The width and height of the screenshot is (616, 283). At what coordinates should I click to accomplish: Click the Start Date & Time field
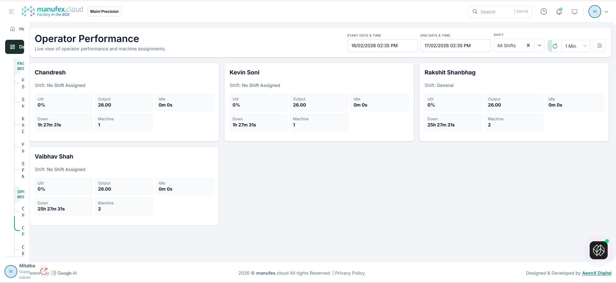click(x=382, y=46)
